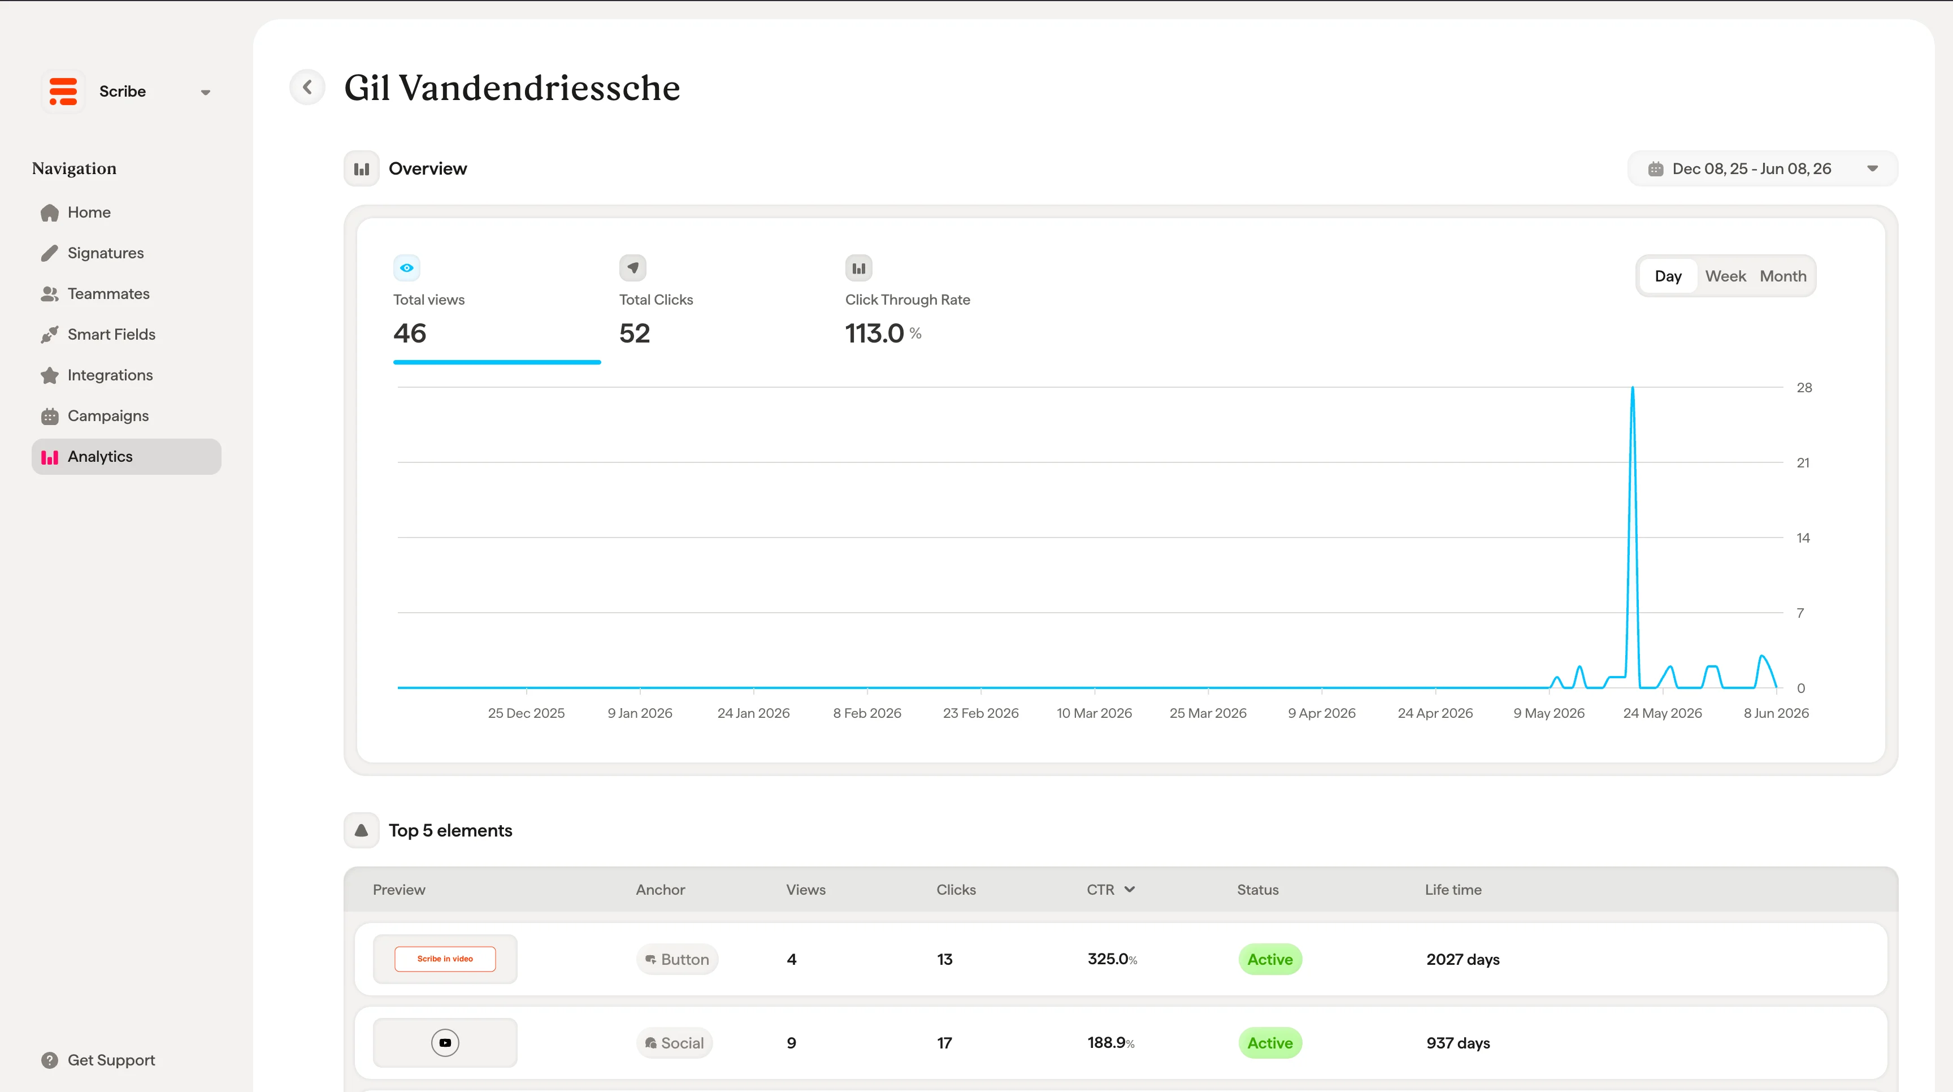1953x1092 pixels.
Task: Click the YouTube social icon preview thumbnail
Action: click(445, 1043)
